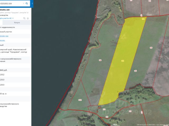
Task: Collapse the left info panel with arrow
Action: (32, 4)
